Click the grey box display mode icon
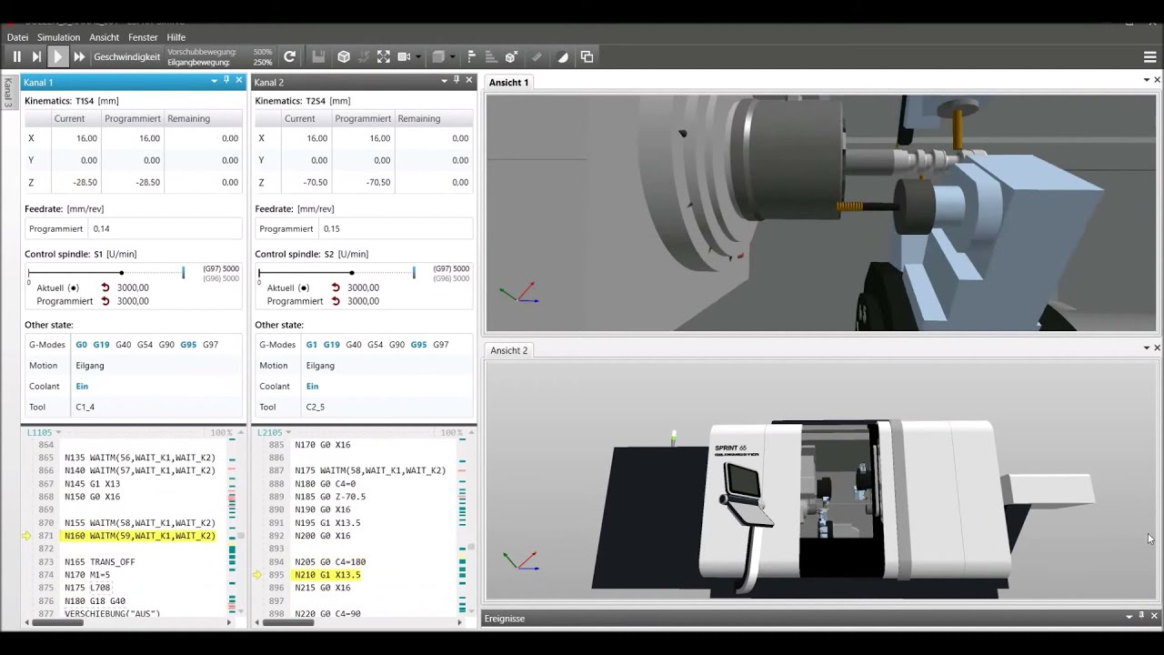The height and width of the screenshot is (655, 1164). click(x=438, y=56)
